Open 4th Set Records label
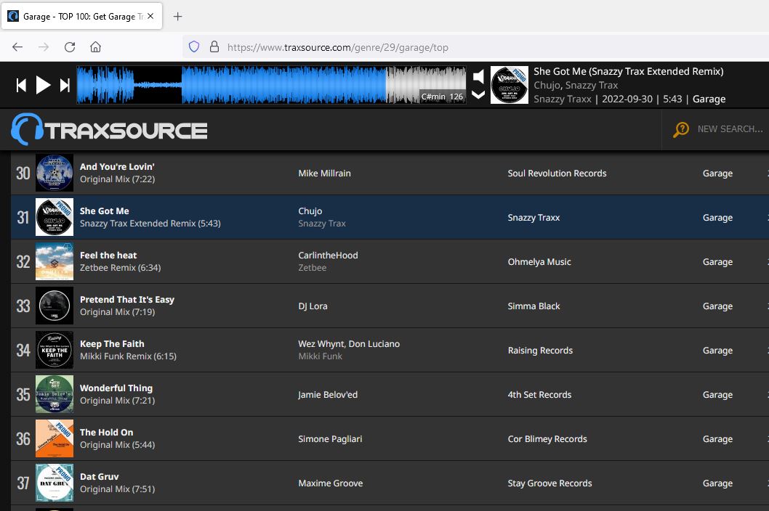 pos(539,395)
